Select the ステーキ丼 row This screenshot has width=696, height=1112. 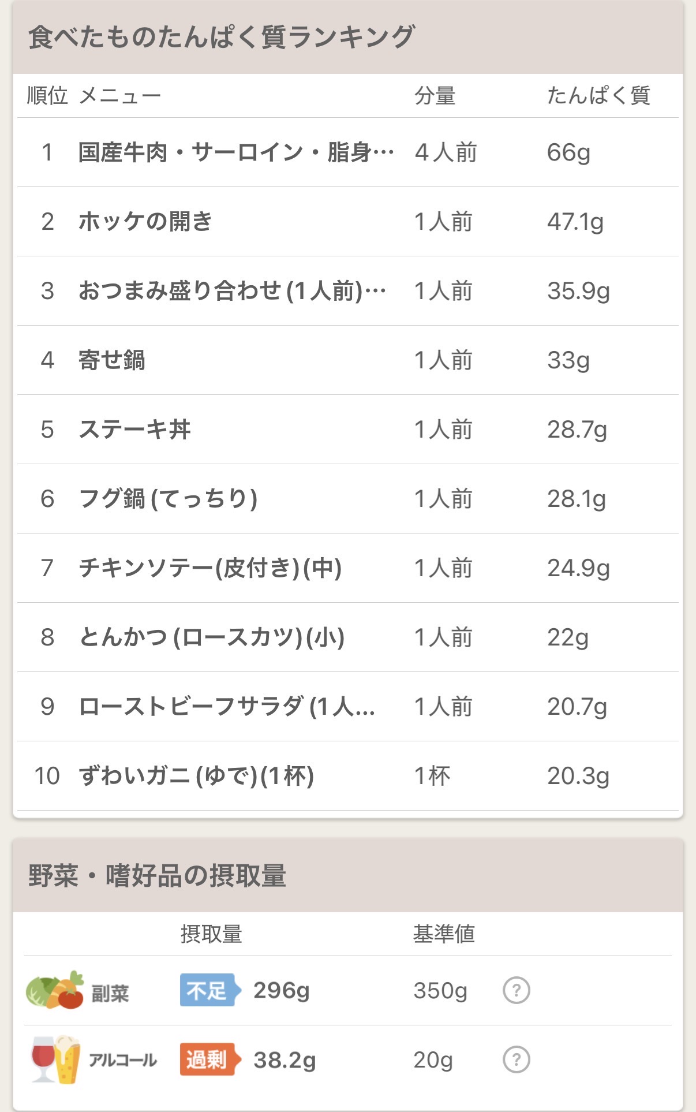point(134,430)
